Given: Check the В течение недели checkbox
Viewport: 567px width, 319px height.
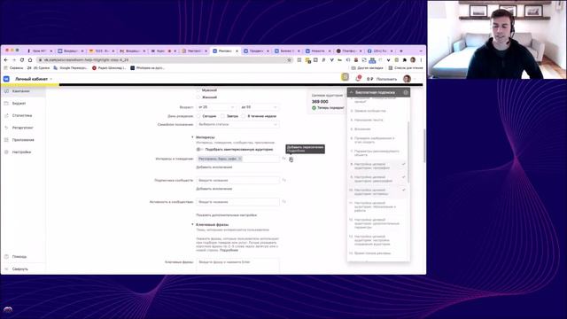Looking at the screenshot, I should click(244, 116).
